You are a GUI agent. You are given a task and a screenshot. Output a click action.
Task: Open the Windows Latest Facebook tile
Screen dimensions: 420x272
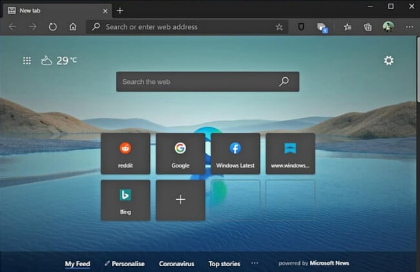click(235, 153)
